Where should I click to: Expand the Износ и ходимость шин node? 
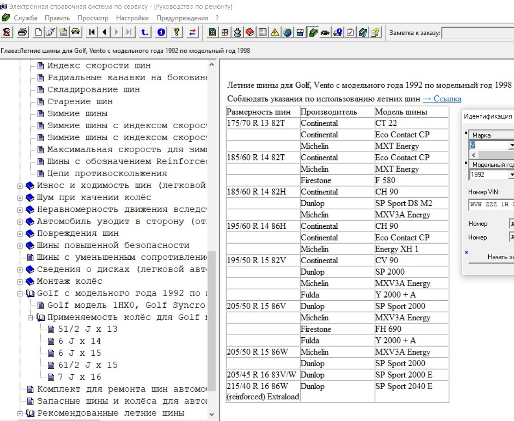coord(20,186)
